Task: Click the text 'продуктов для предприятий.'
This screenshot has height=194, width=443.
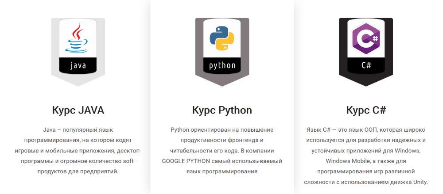Action: click(78, 171)
